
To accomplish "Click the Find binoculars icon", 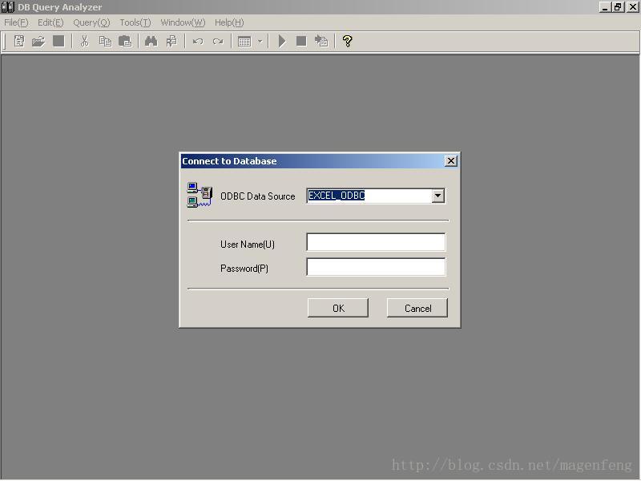I will click(x=151, y=41).
